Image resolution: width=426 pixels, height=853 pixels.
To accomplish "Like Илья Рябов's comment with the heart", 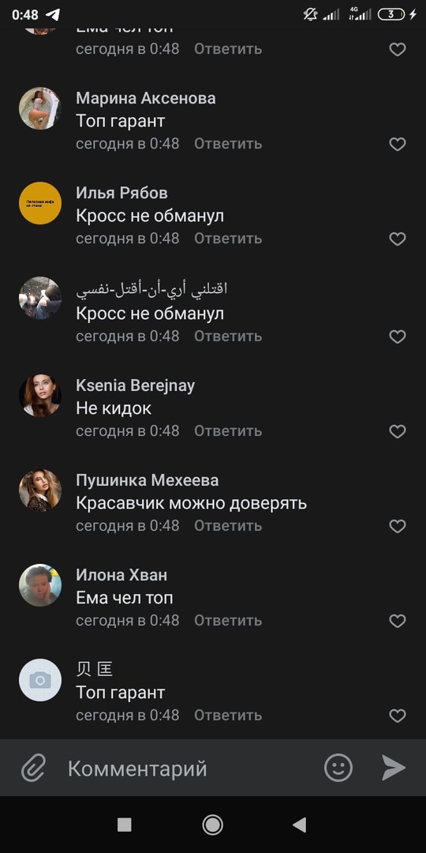I will pos(398,239).
